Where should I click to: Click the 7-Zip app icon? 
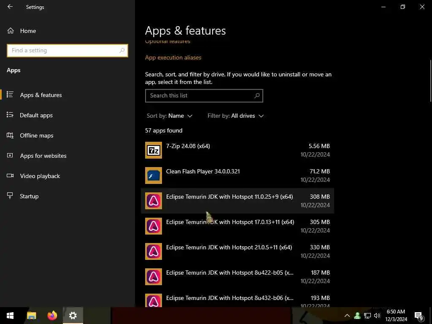pyautogui.click(x=154, y=150)
